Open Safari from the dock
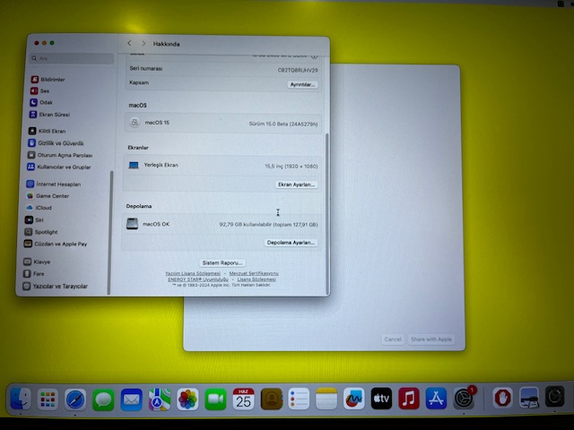 (x=75, y=399)
